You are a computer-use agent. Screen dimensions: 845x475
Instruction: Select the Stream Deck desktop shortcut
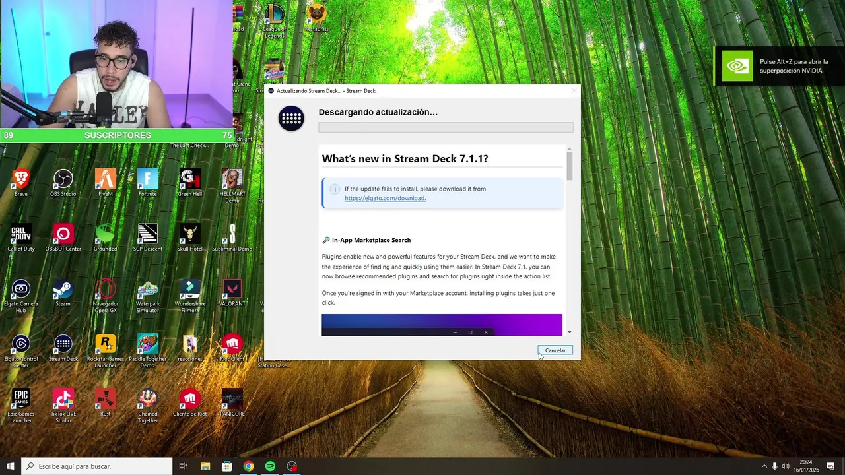[63, 347]
